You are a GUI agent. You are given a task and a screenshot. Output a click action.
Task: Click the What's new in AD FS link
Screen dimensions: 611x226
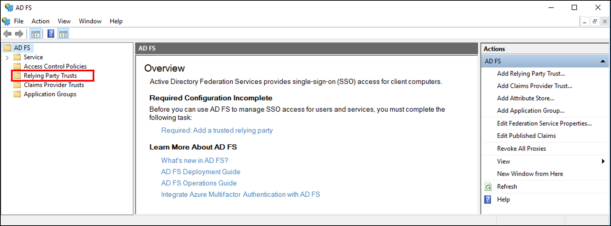click(x=194, y=160)
